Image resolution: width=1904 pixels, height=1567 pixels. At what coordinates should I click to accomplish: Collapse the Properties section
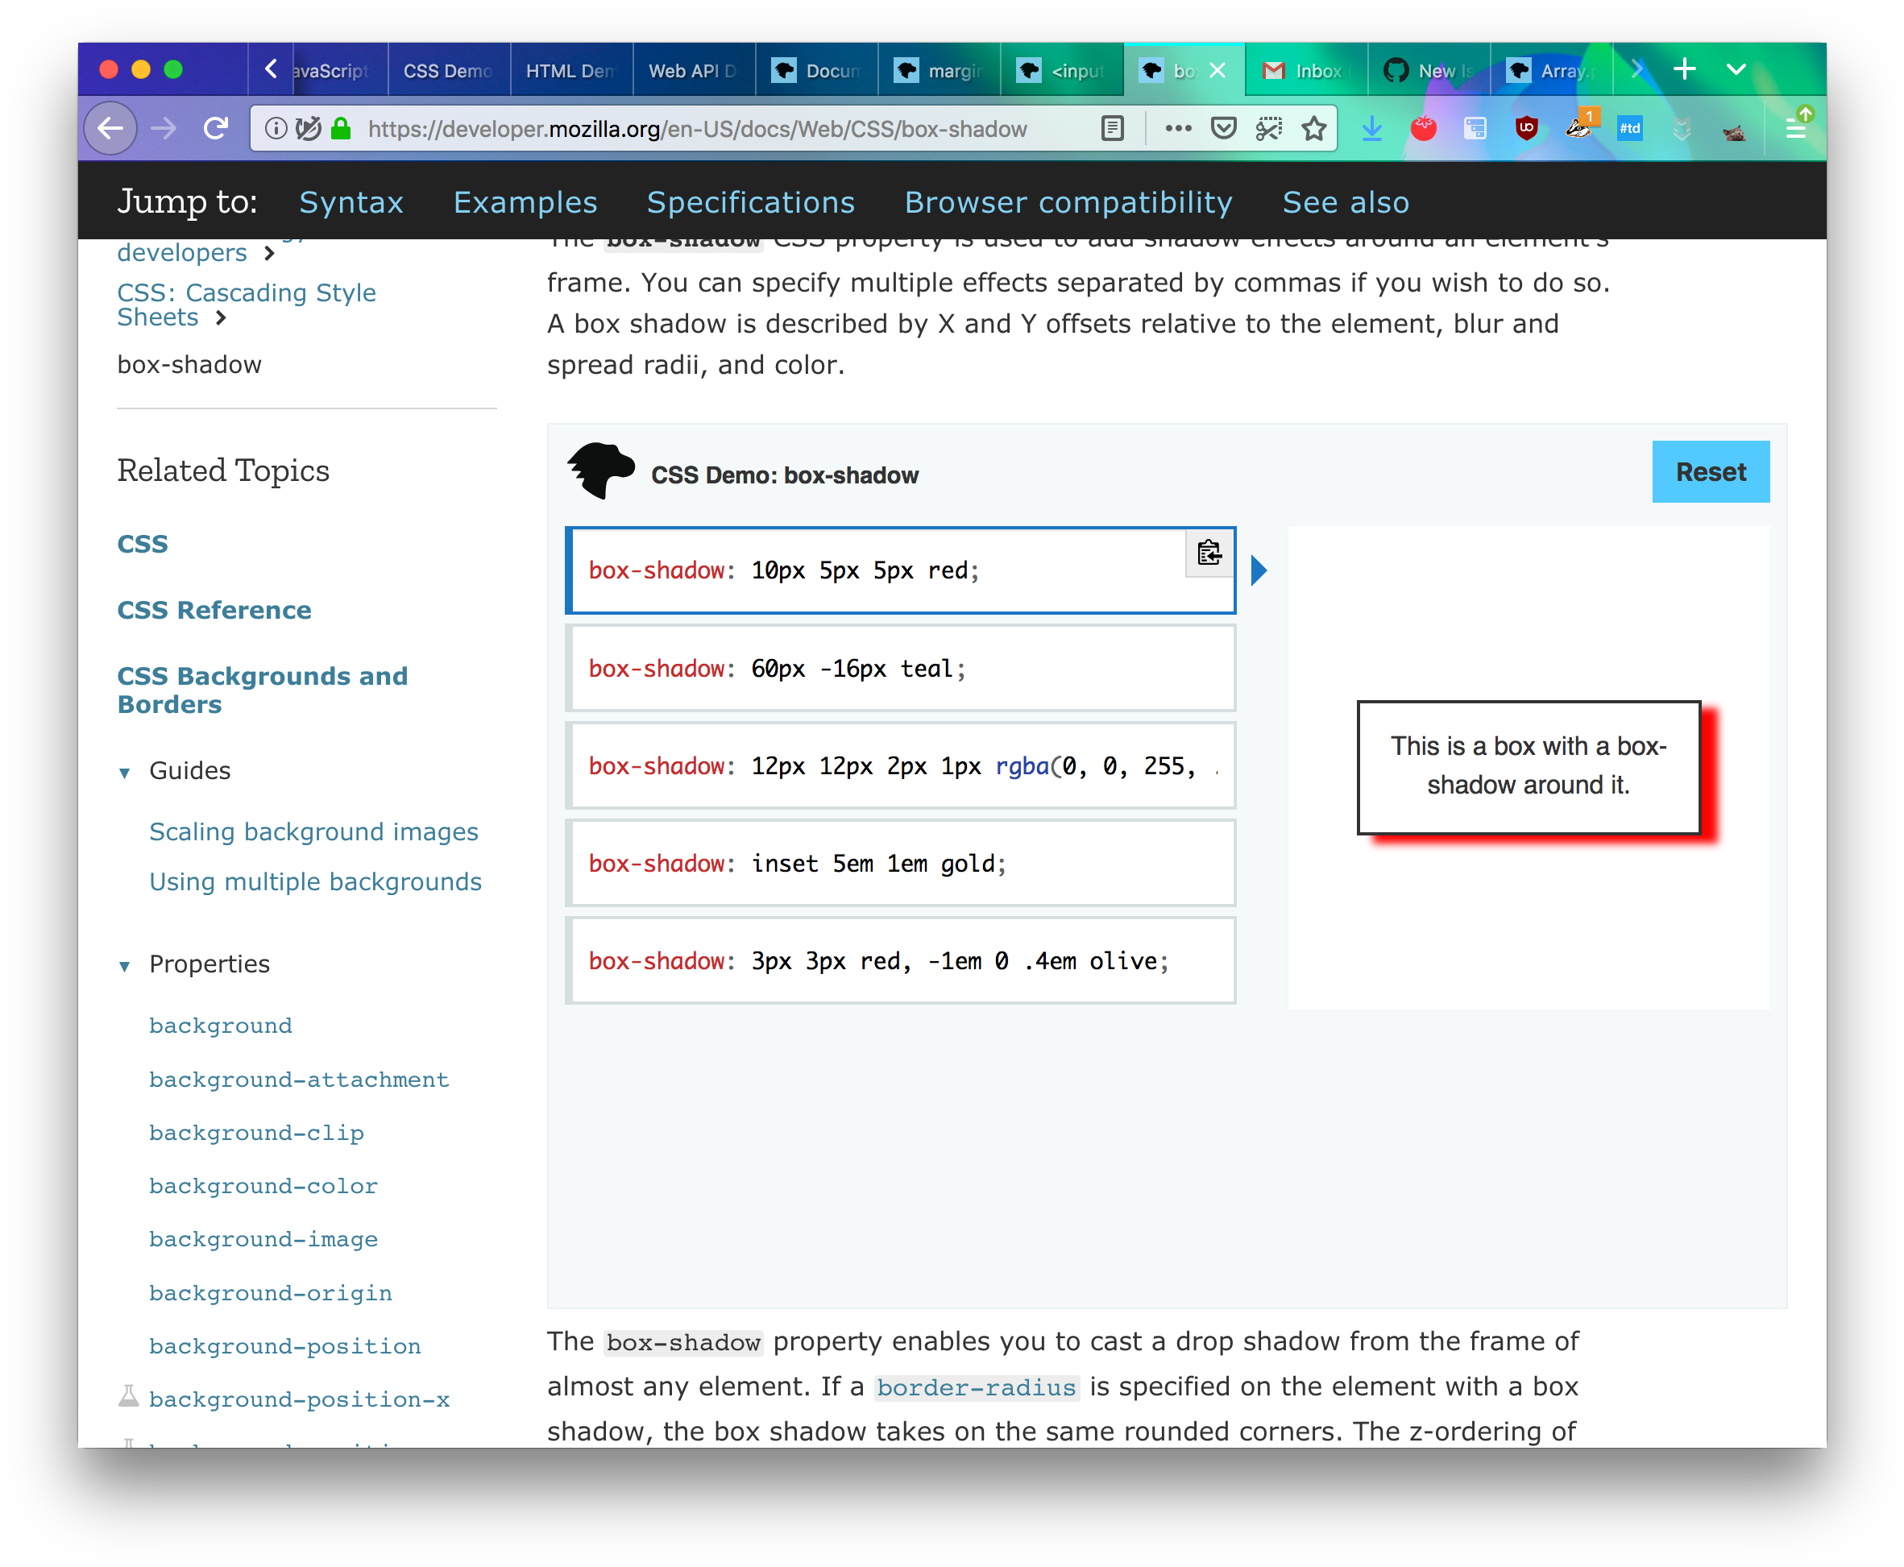tap(125, 966)
